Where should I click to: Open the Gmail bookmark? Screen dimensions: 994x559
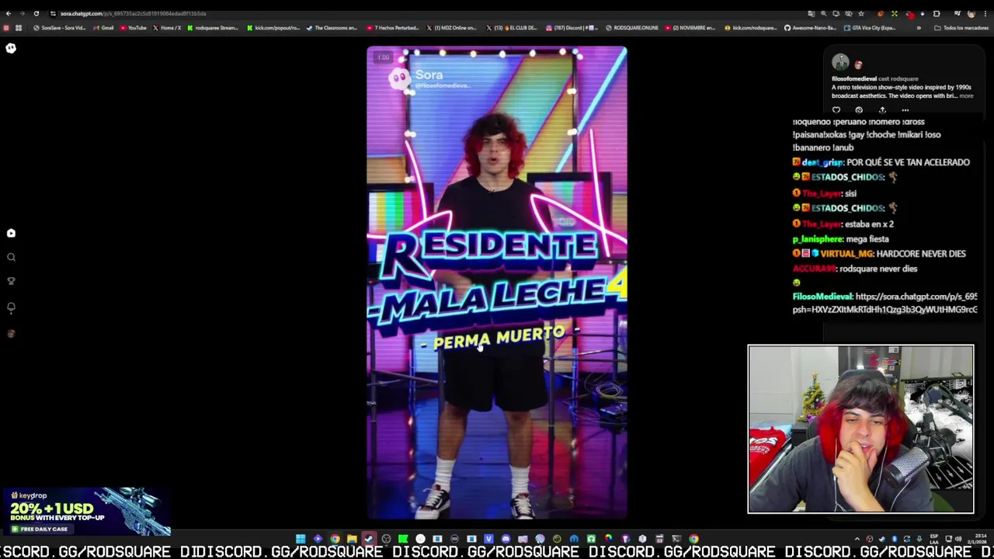103,28
